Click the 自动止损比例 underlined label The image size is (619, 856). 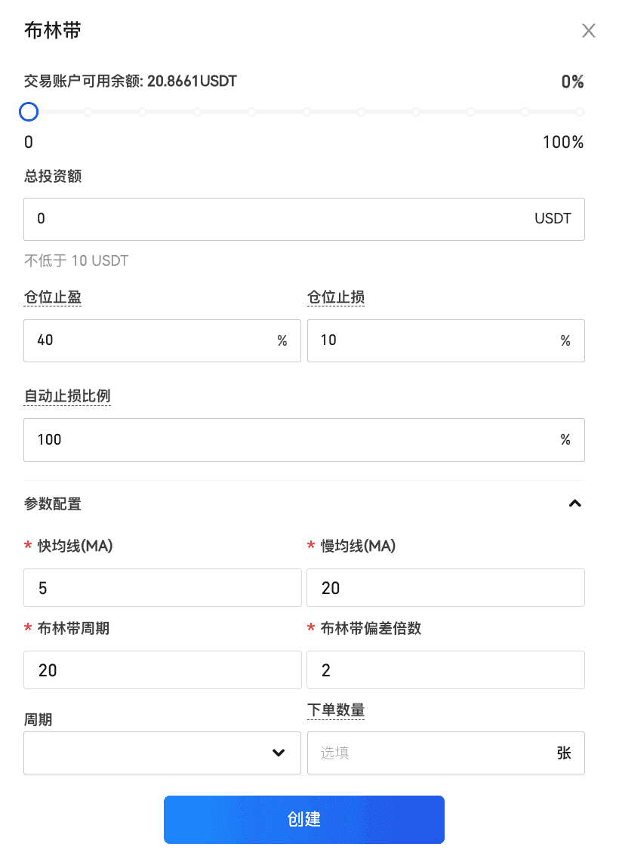tap(67, 396)
